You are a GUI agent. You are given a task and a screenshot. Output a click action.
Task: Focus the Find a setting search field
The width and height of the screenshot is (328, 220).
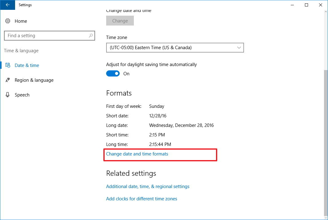tap(49, 36)
